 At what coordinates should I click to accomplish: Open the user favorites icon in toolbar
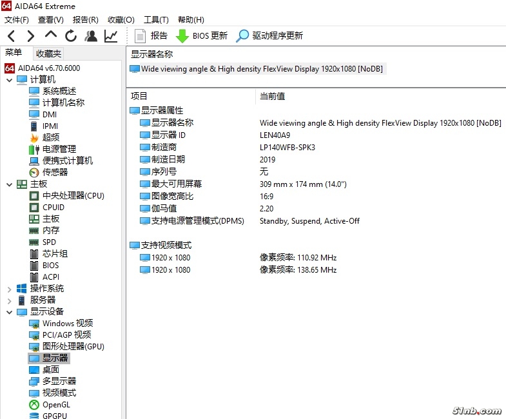click(91, 36)
